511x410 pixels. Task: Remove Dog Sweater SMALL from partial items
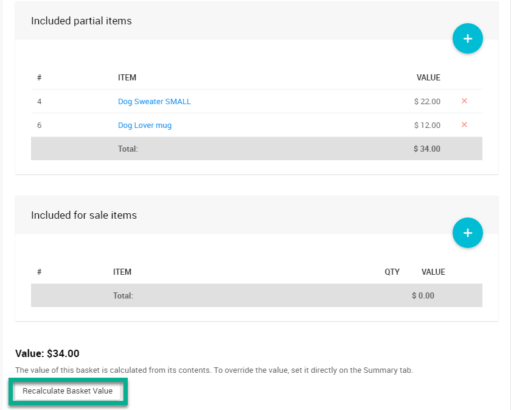464,101
